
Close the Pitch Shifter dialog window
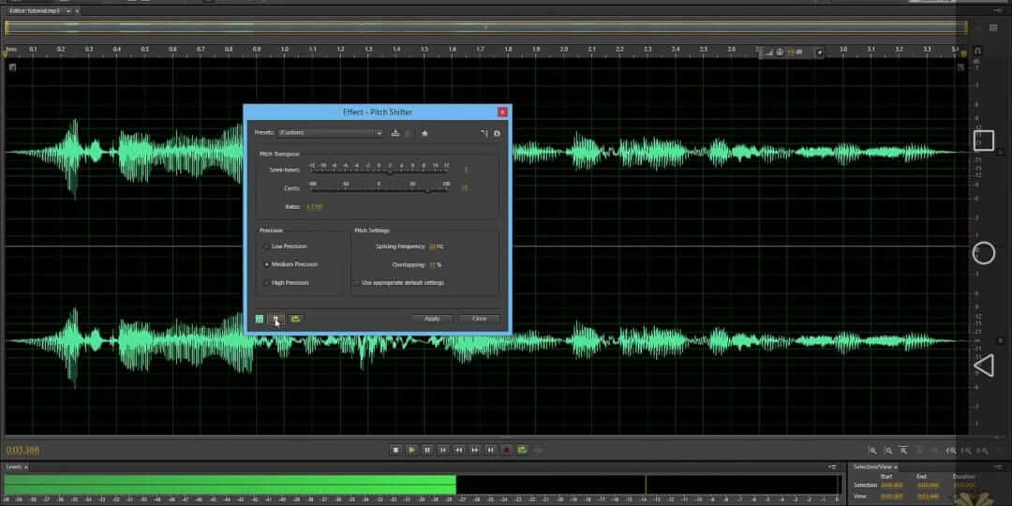(x=503, y=112)
